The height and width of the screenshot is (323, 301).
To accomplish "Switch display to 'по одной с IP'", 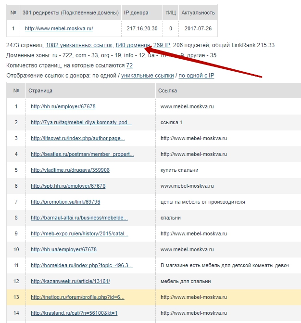I will pos(196,76).
